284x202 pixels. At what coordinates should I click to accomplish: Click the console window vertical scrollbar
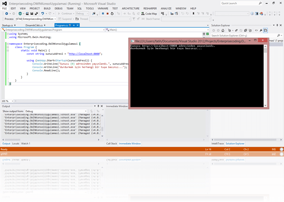pos(266,76)
